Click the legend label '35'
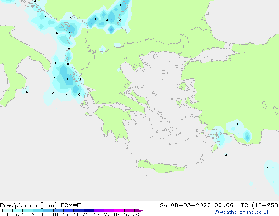Image resolution: width=279 pixels, height=216 pixels. 106,214
